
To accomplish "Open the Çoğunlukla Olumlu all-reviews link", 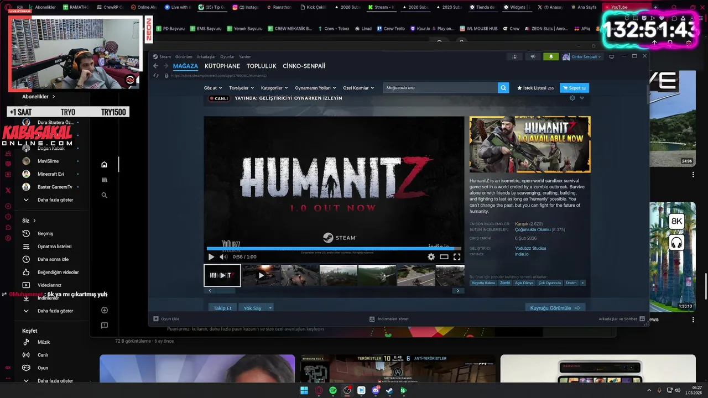I will pos(533,229).
